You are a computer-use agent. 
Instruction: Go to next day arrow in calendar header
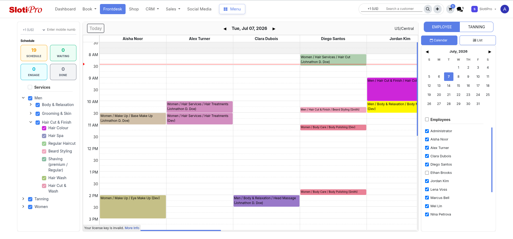point(274,29)
